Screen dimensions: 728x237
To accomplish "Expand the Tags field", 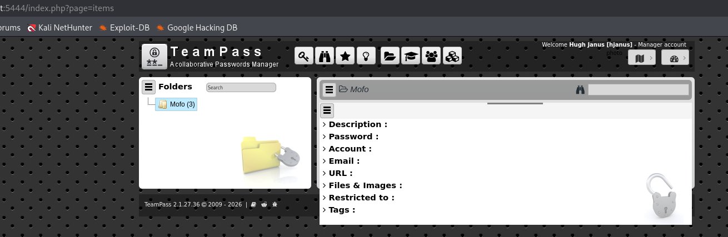I will (339, 210).
